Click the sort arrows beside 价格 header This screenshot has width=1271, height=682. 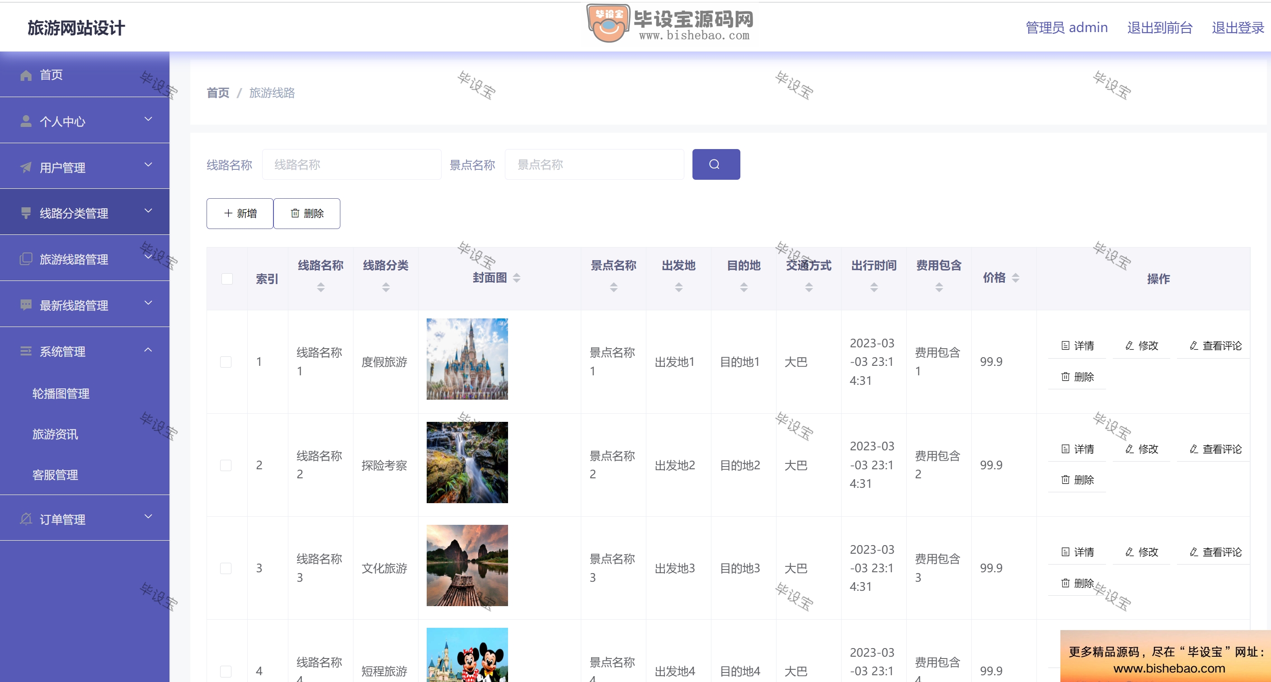pos(1016,278)
